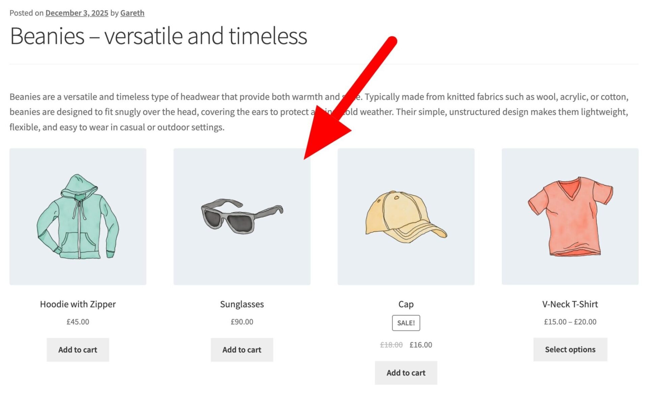Add the Sunglasses to cart

pyautogui.click(x=242, y=350)
